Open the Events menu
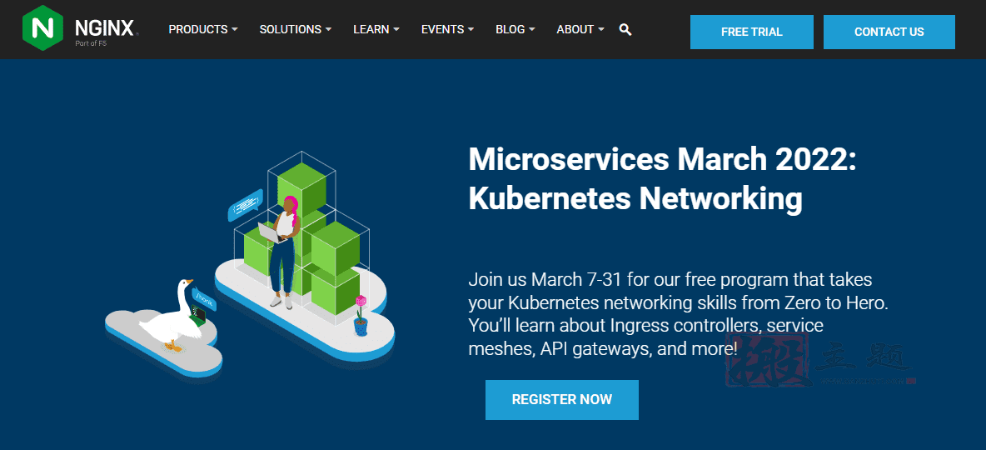The height and width of the screenshot is (450, 986). (448, 29)
